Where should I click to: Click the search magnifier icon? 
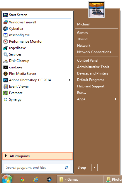click(66, 168)
